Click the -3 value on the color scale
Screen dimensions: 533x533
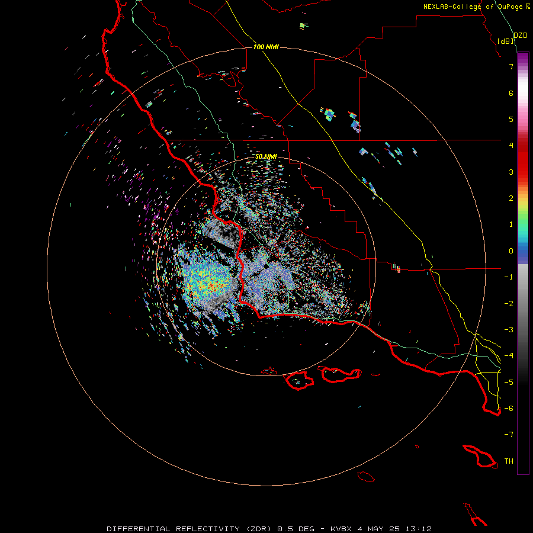pos(509,330)
